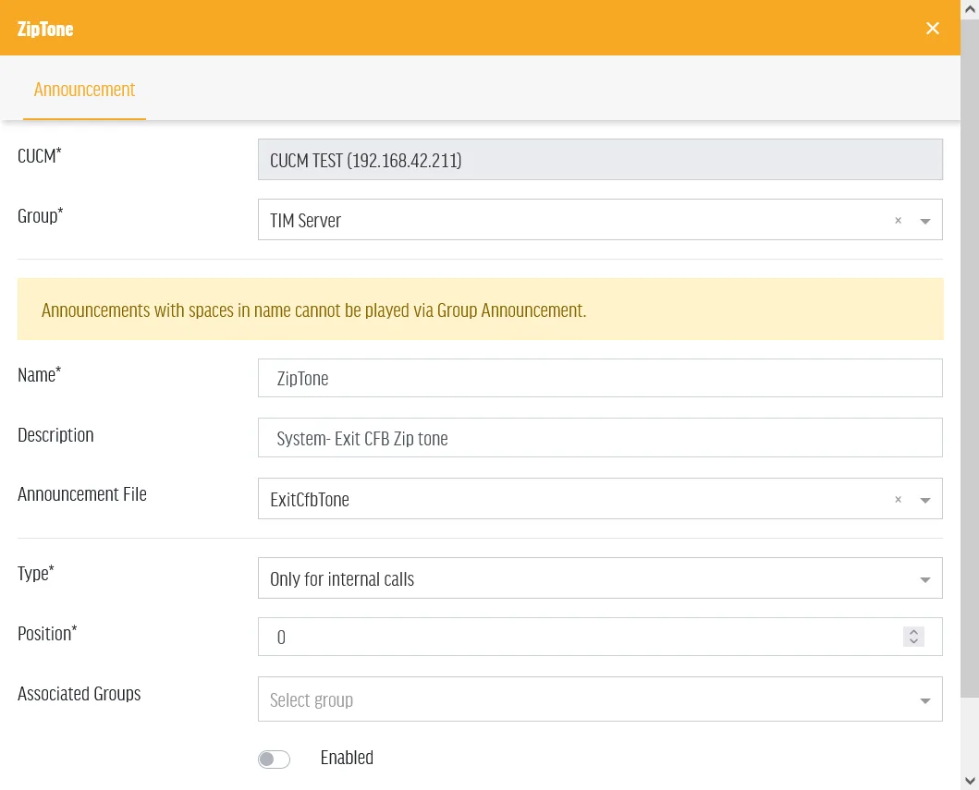
Task: Open the Announcement File dropdown arrow
Action: (925, 500)
